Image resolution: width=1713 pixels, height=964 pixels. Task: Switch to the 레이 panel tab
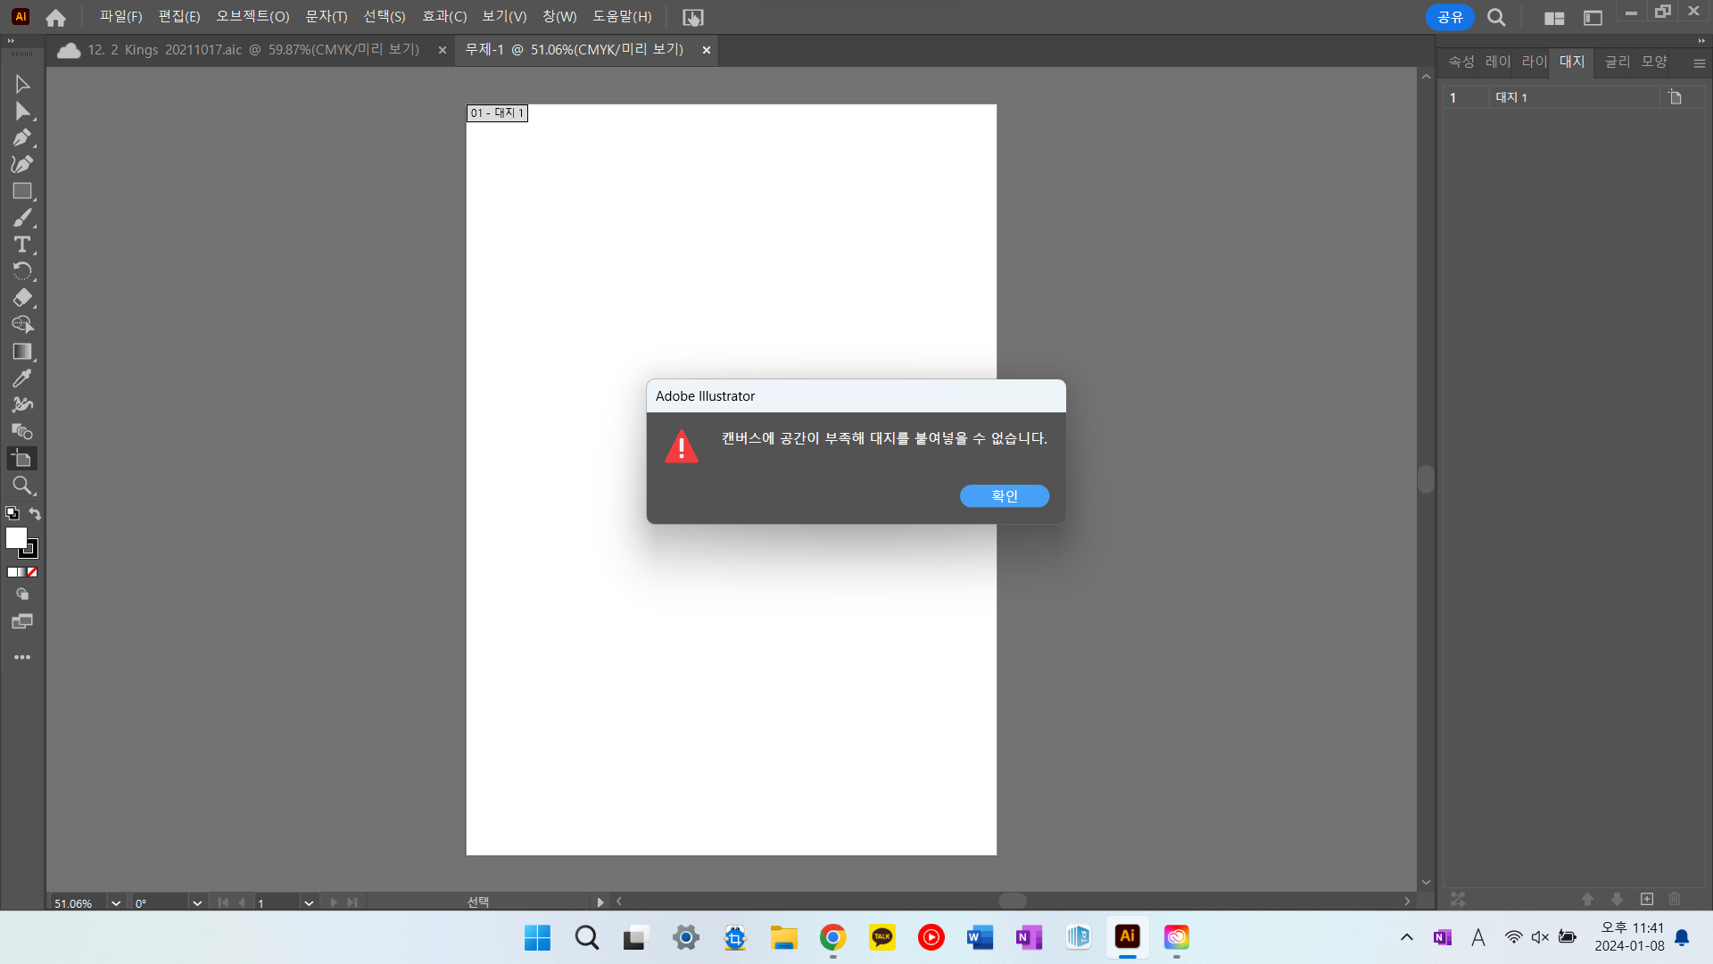[1497, 62]
